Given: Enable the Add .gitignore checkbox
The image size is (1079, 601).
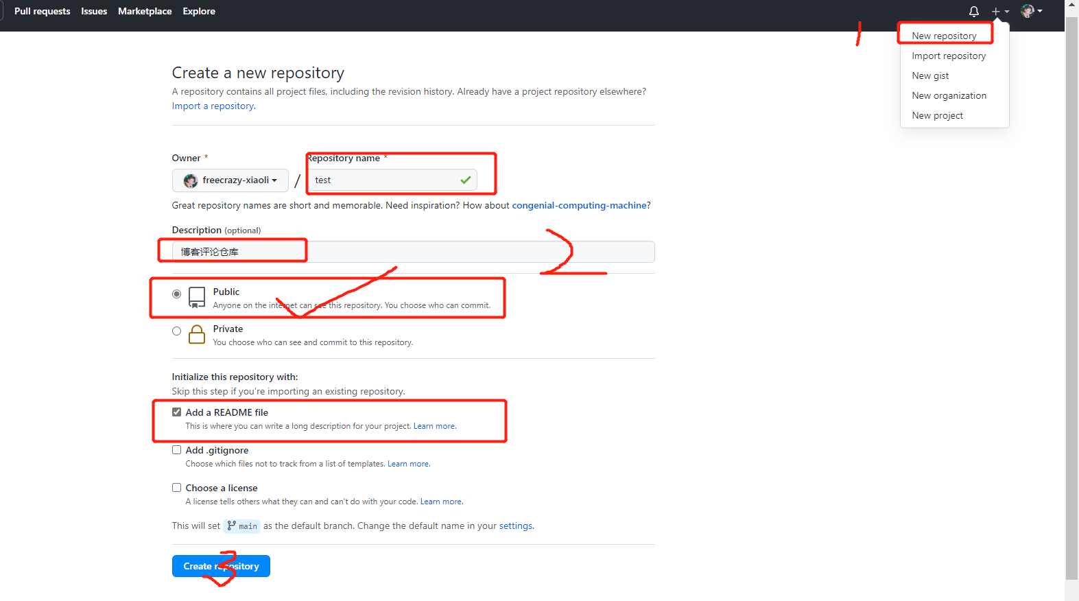Looking at the screenshot, I should pos(177,450).
